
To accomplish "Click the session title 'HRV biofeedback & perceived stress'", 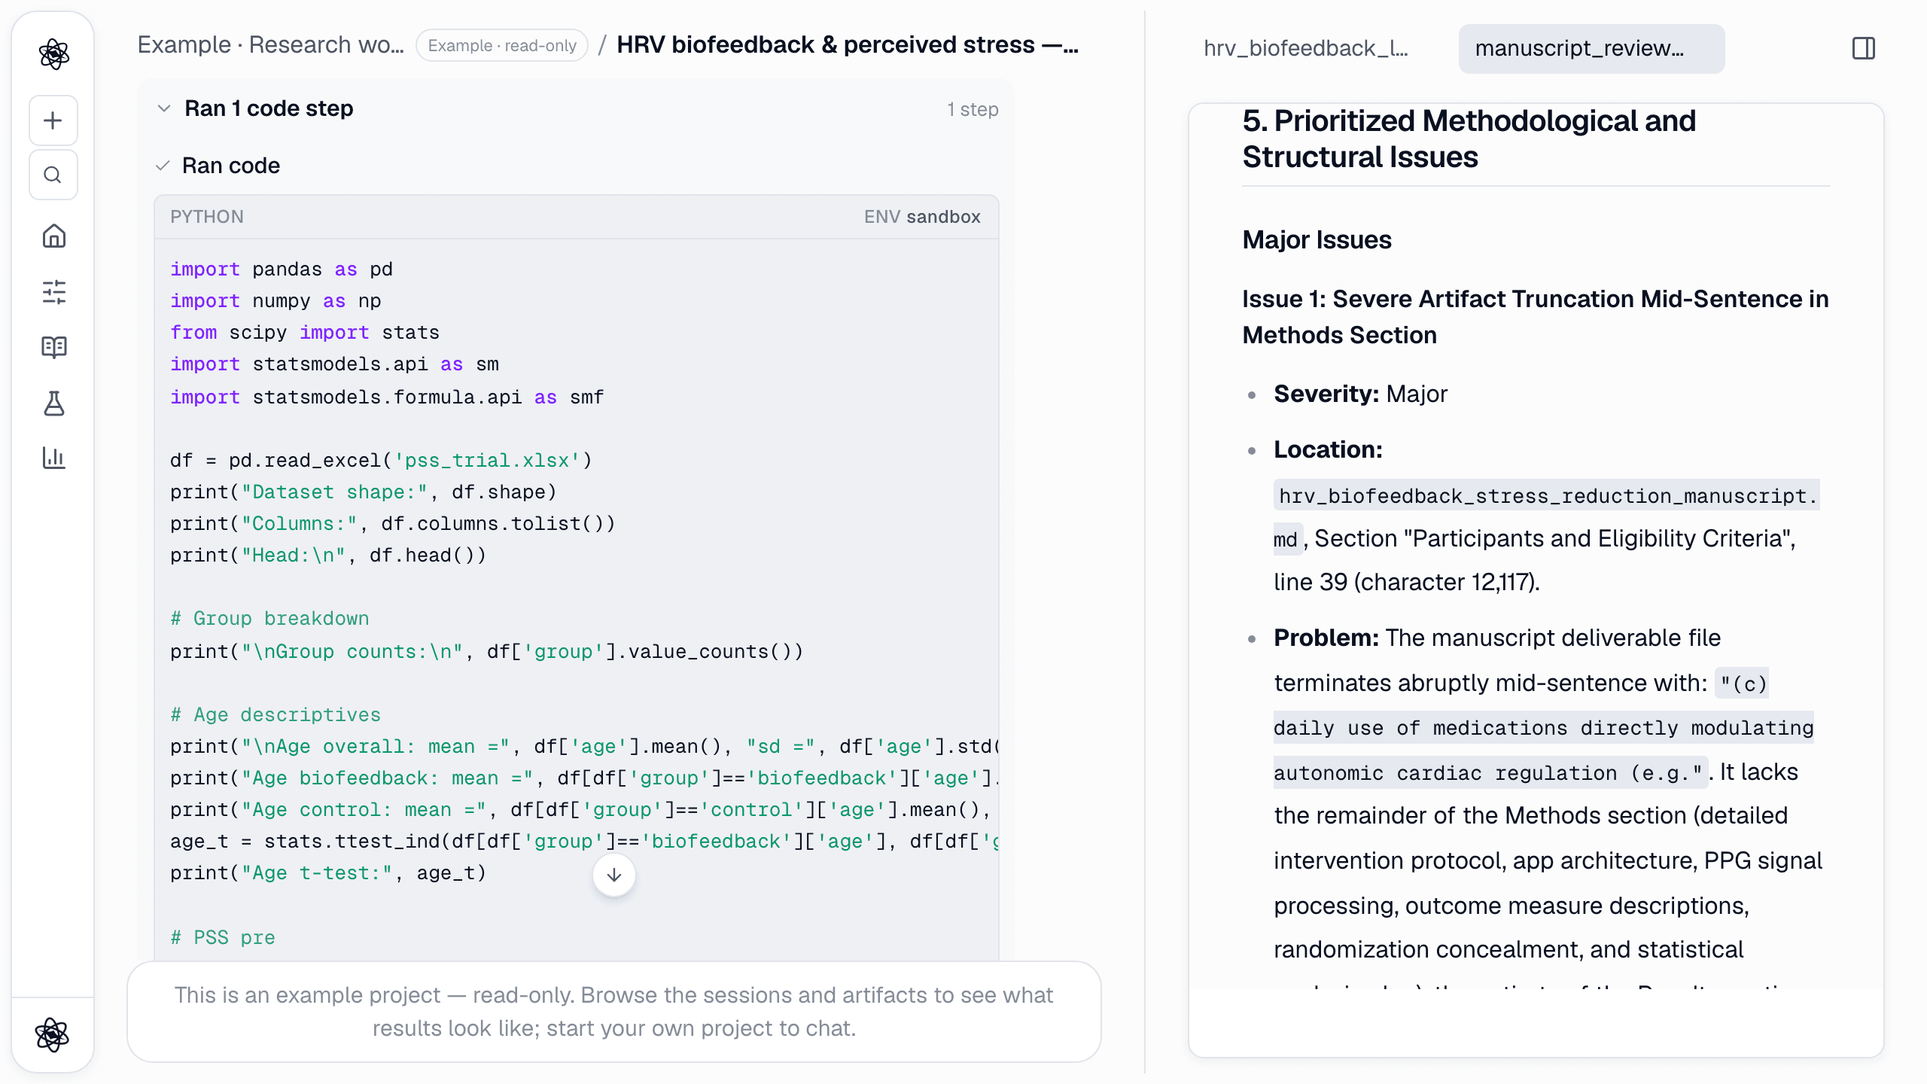I will click(x=848, y=45).
